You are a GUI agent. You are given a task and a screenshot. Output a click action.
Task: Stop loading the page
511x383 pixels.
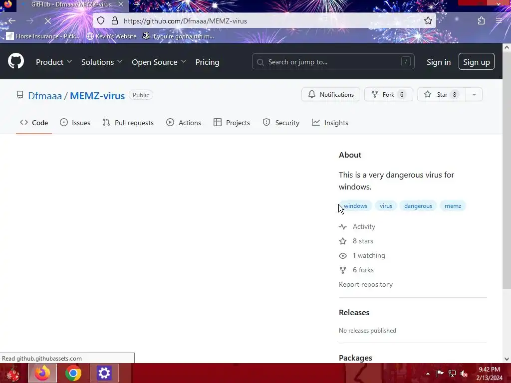47,21
